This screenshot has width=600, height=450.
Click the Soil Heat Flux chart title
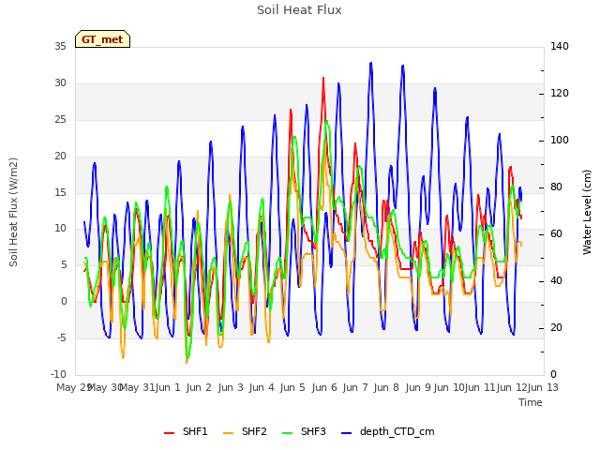click(x=299, y=10)
